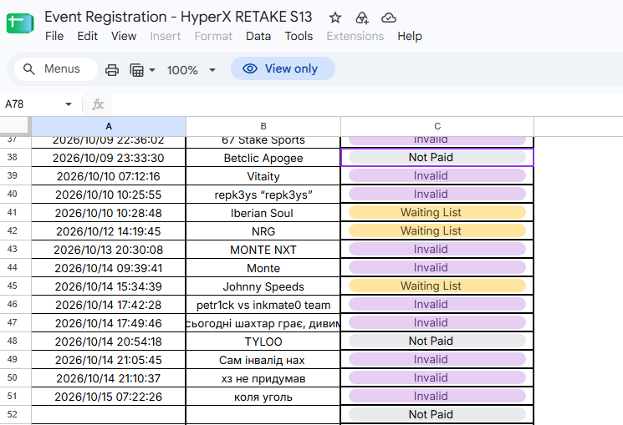Select column C header
This screenshot has width=623, height=425.
point(437,127)
